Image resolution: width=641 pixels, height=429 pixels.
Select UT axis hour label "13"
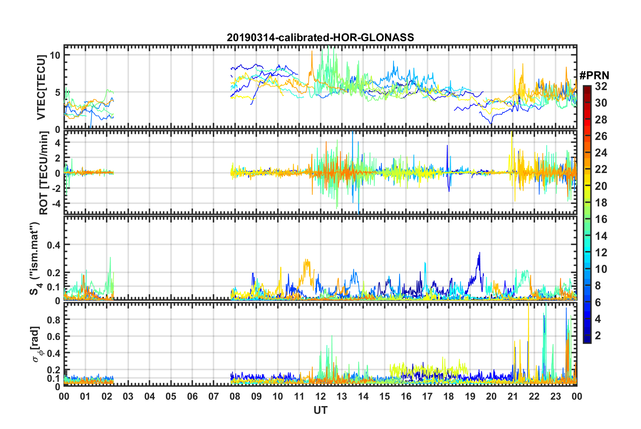tap(342, 396)
